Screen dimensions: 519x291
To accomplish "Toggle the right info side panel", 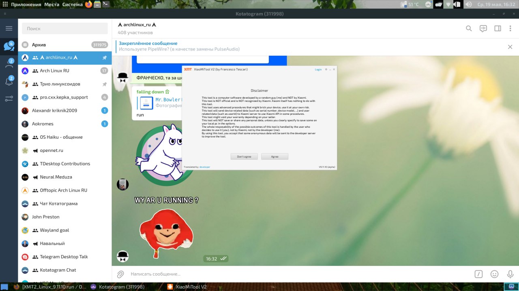I will 498,29.
